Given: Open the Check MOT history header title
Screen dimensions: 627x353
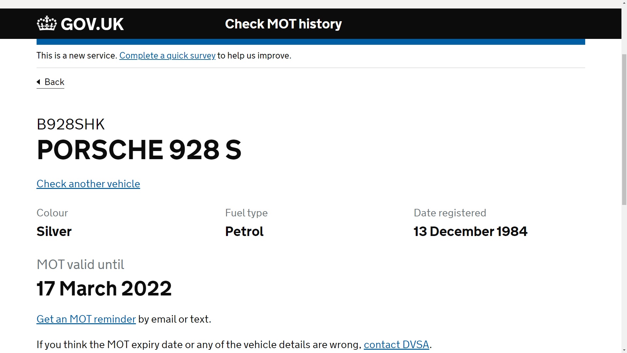Looking at the screenshot, I should (x=283, y=24).
